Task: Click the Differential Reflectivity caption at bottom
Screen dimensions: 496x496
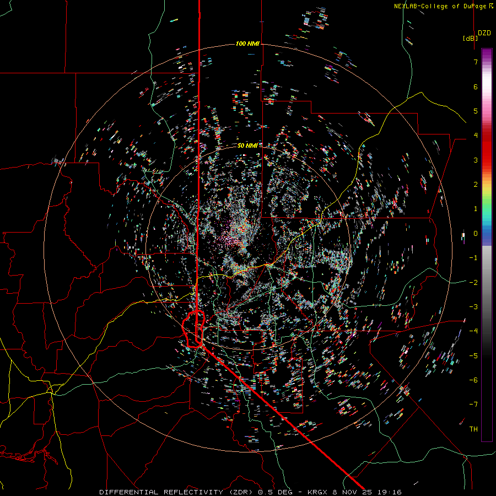Action: tap(251, 492)
